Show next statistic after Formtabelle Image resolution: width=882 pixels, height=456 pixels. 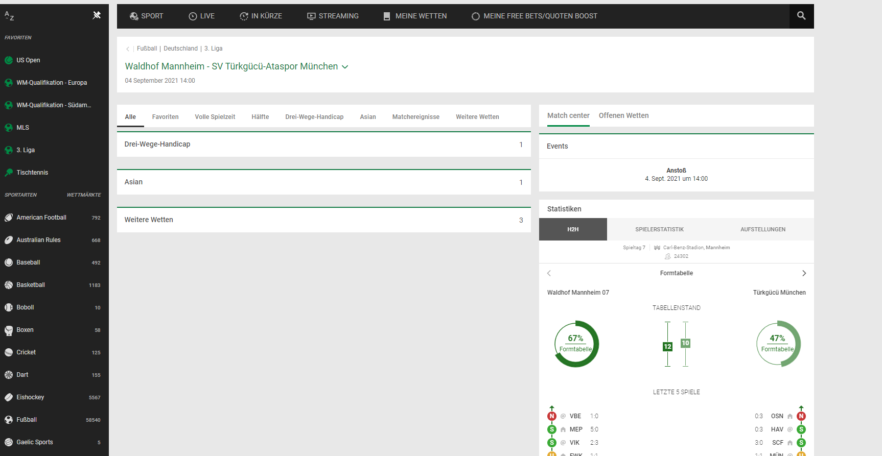click(x=804, y=273)
